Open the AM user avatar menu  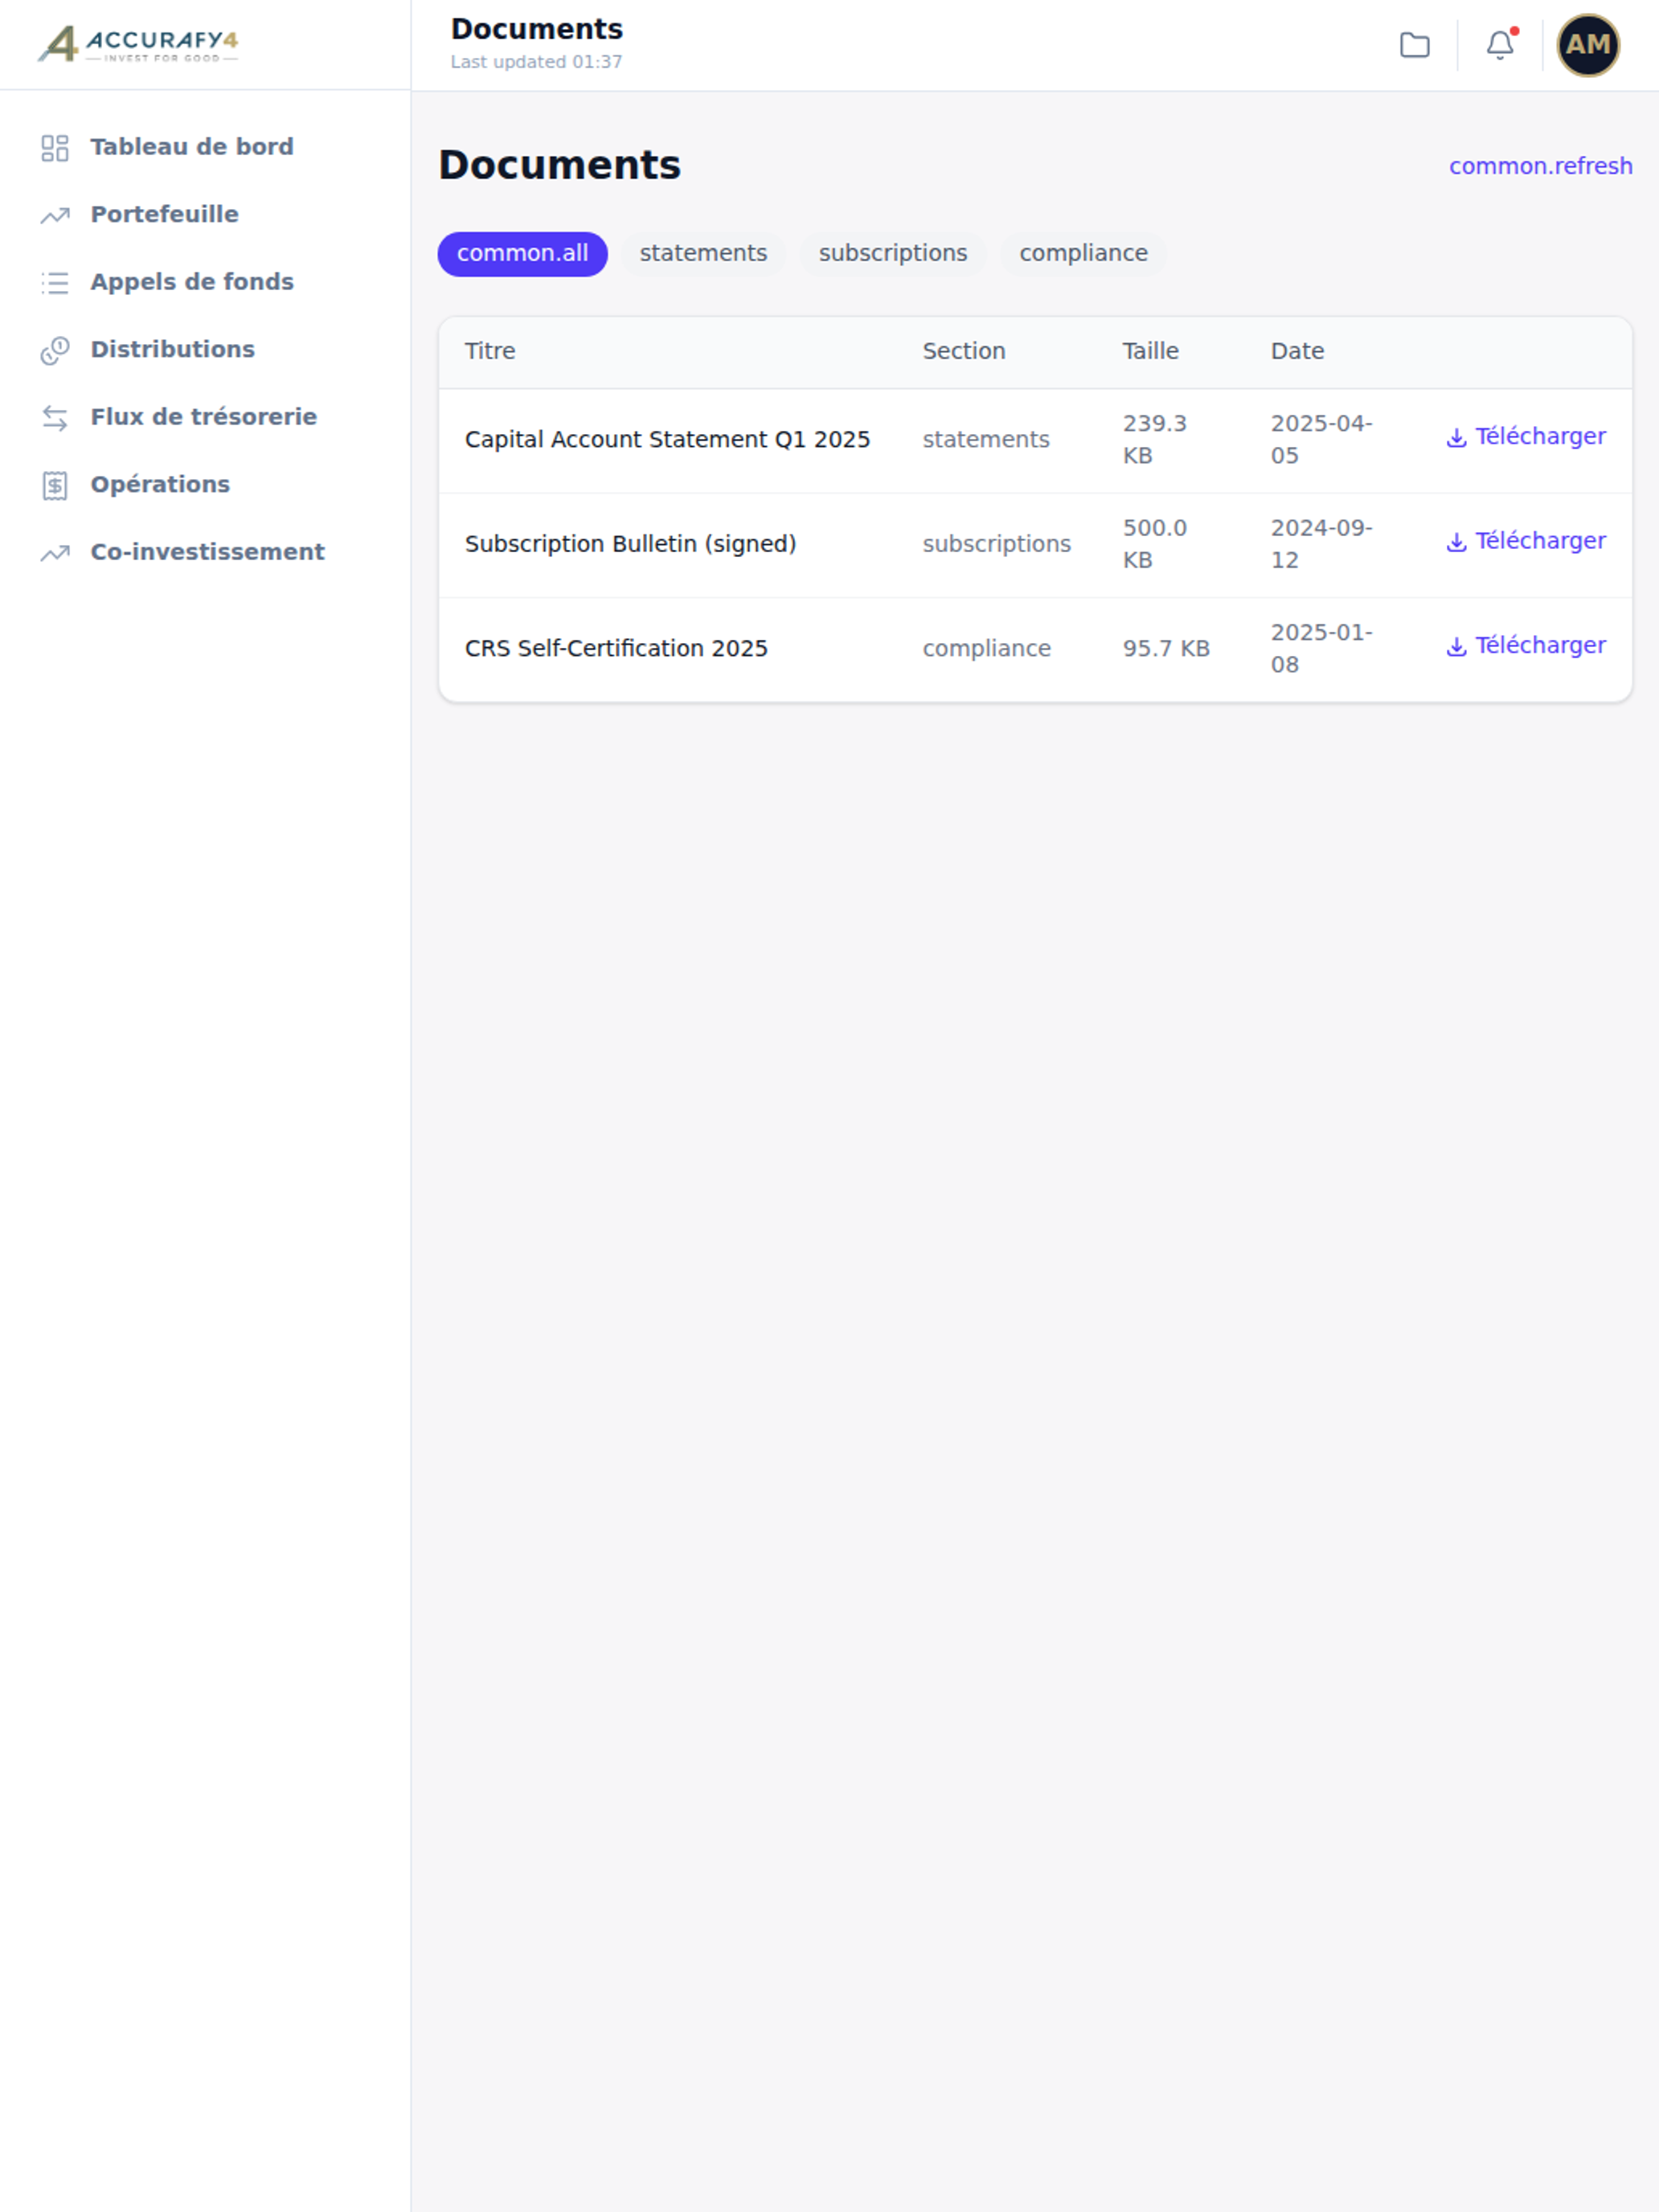click(1588, 45)
